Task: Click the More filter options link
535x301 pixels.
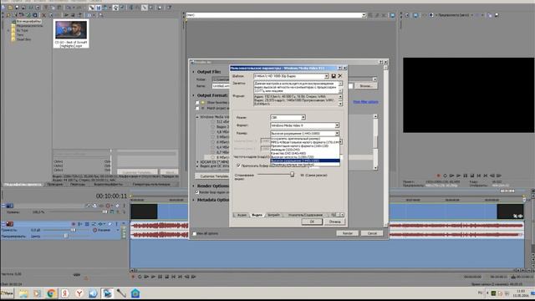Action: (x=365, y=102)
